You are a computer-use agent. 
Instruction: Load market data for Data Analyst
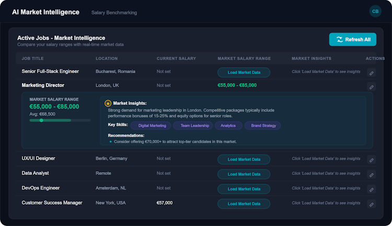(244, 174)
